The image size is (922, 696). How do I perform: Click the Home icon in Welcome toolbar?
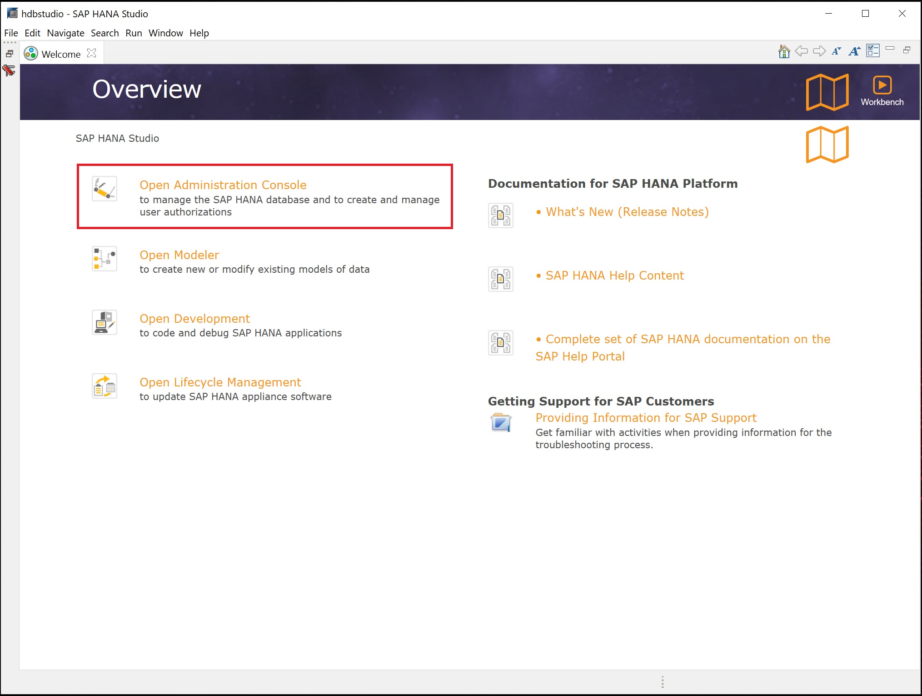pyautogui.click(x=784, y=51)
